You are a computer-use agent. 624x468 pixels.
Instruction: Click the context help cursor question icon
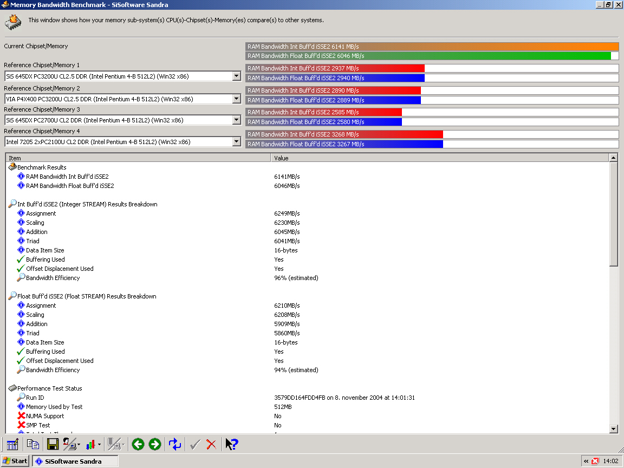click(x=232, y=444)
